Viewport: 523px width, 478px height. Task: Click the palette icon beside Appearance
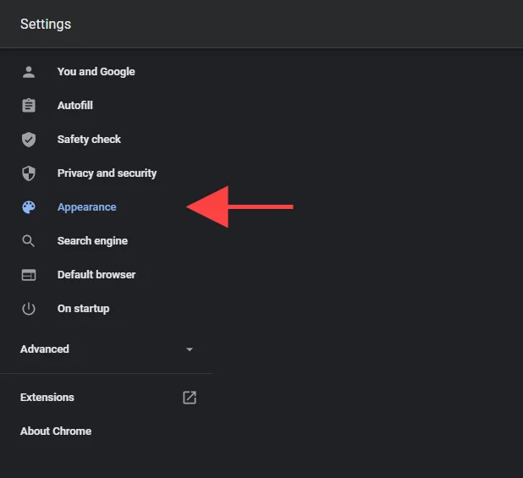(x=29, y=207)
